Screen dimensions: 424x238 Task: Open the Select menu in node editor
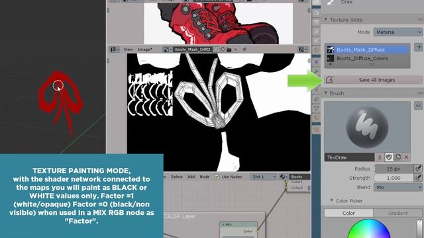177,177
